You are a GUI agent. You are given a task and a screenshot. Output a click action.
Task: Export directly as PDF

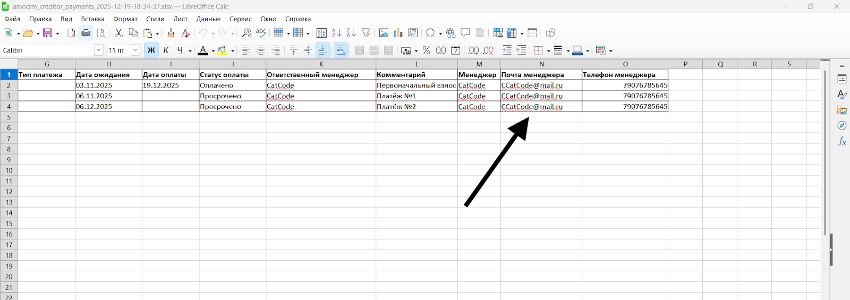(71, 33)
